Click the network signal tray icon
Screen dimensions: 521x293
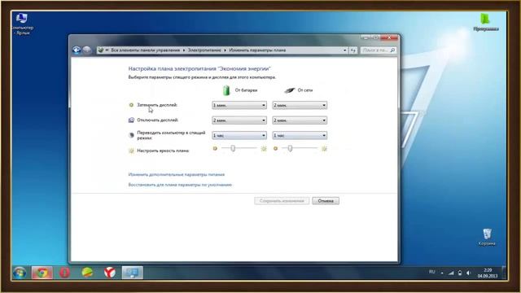pos(451,273)
